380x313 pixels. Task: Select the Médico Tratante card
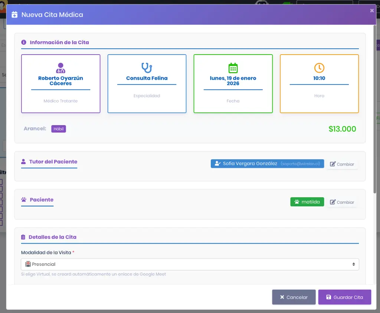coord(60,84)
